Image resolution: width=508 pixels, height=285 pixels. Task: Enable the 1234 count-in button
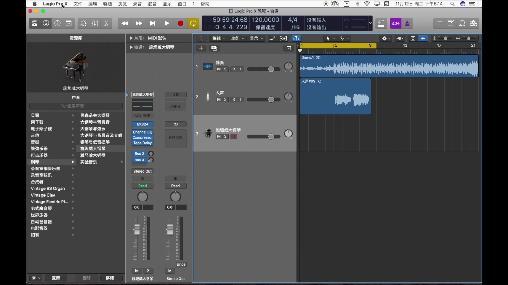click(396, 23)
